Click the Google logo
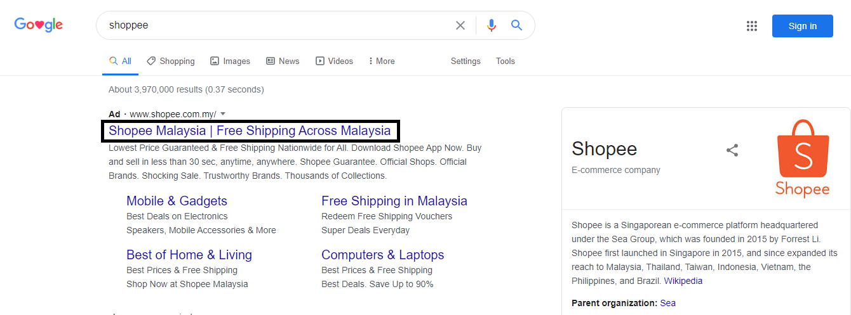Image resolution: width=851 pixels, height=315 pixels. (39, 25)
